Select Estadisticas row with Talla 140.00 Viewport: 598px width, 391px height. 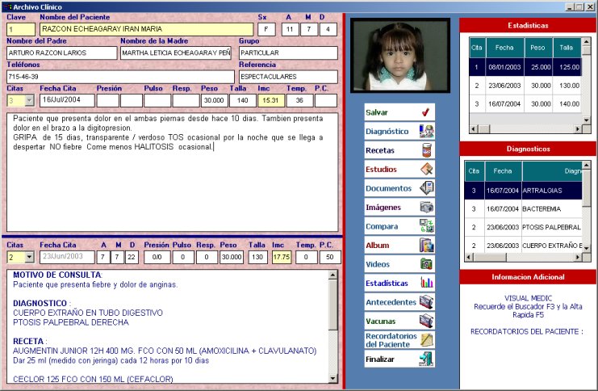click(525, 104)
